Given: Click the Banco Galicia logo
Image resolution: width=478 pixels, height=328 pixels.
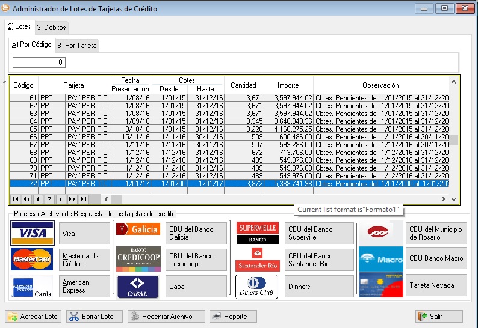Looking at the screenshot, I should (138, 229).
